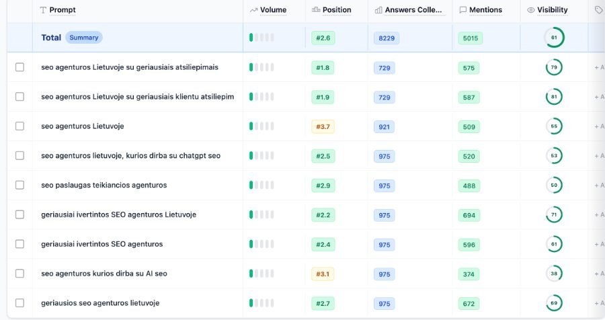The image size is (605, 320).
Task: Open prompt 'geriausiai ivertintos SEO agenturos Lietuvoje'
Action: (x=119, y=214)
